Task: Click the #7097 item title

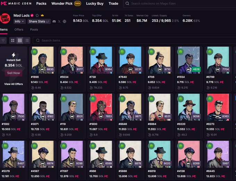Action: 64,171
